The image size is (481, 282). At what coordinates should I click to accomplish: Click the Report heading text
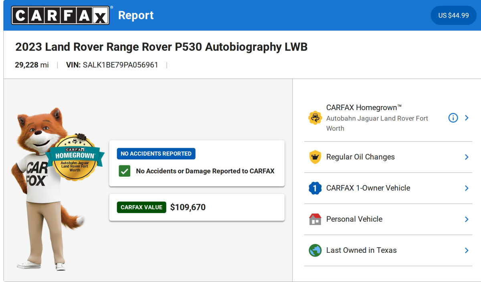[x=136, y=15]
